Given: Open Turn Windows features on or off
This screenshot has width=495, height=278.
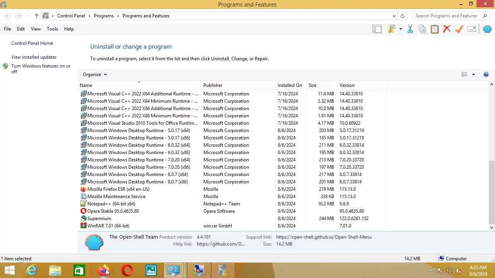Looking at the screenshot, I should pyautogui.click(x=41, y=69).
